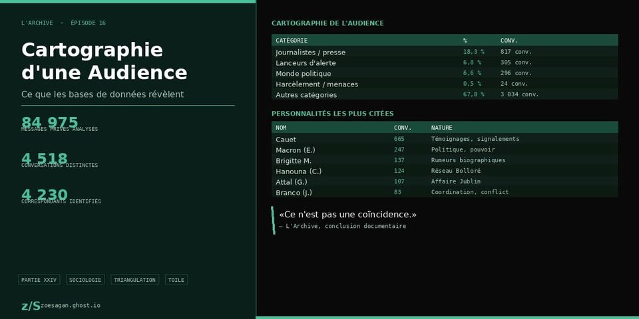Click the 'Témoignages, signalements' cell
639x319 pixels.
pos(475,139)
